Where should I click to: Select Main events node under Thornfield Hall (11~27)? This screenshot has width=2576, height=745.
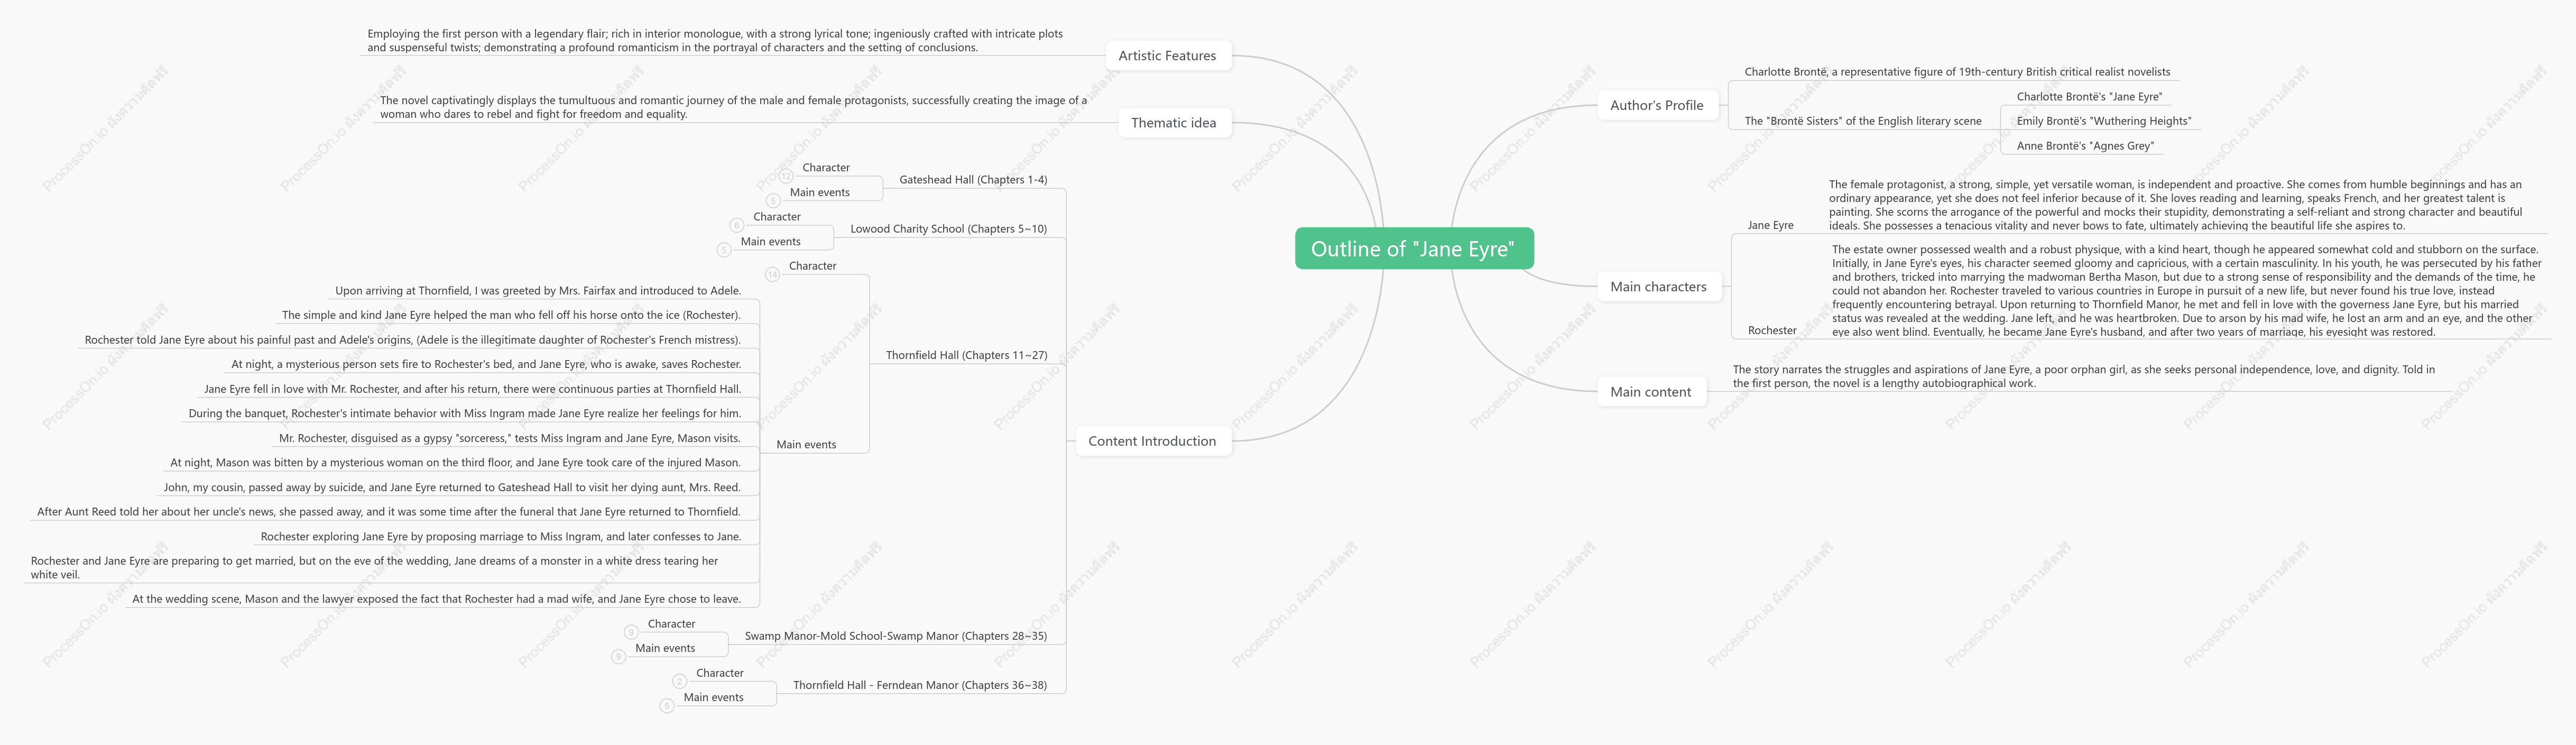pyautogui.click(x=806, y=445)
